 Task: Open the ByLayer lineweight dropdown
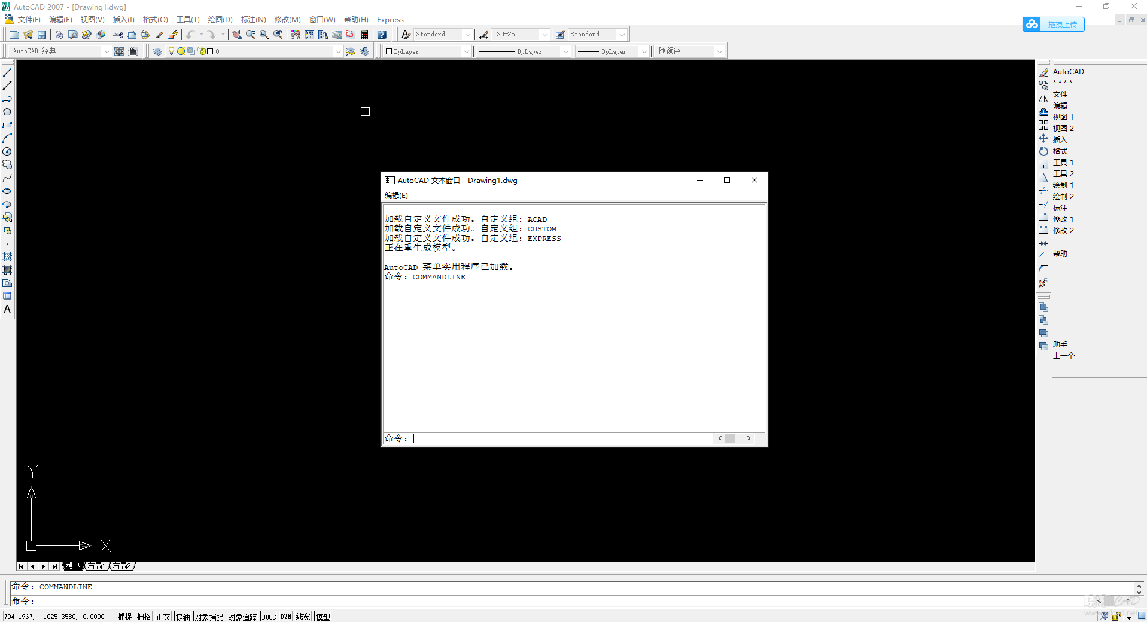[644, 51]
